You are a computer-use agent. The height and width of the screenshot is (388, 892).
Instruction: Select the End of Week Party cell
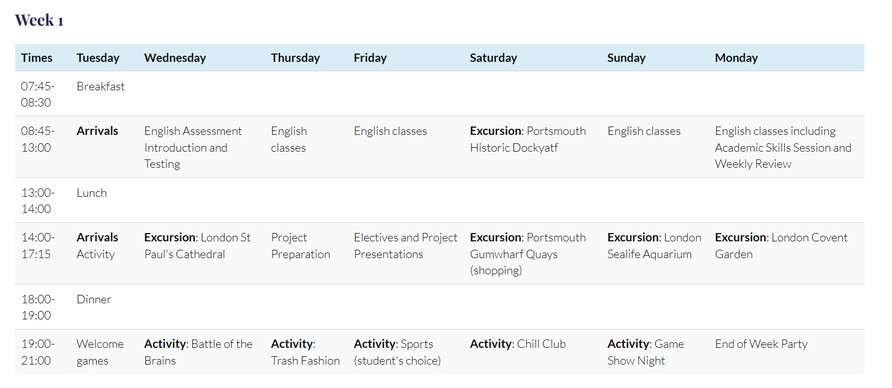pos(761,344)
